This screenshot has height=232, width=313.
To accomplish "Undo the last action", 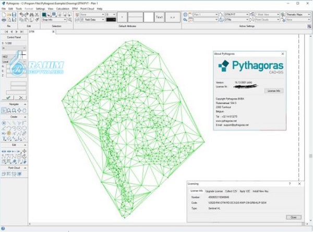I will coord(21,15).
